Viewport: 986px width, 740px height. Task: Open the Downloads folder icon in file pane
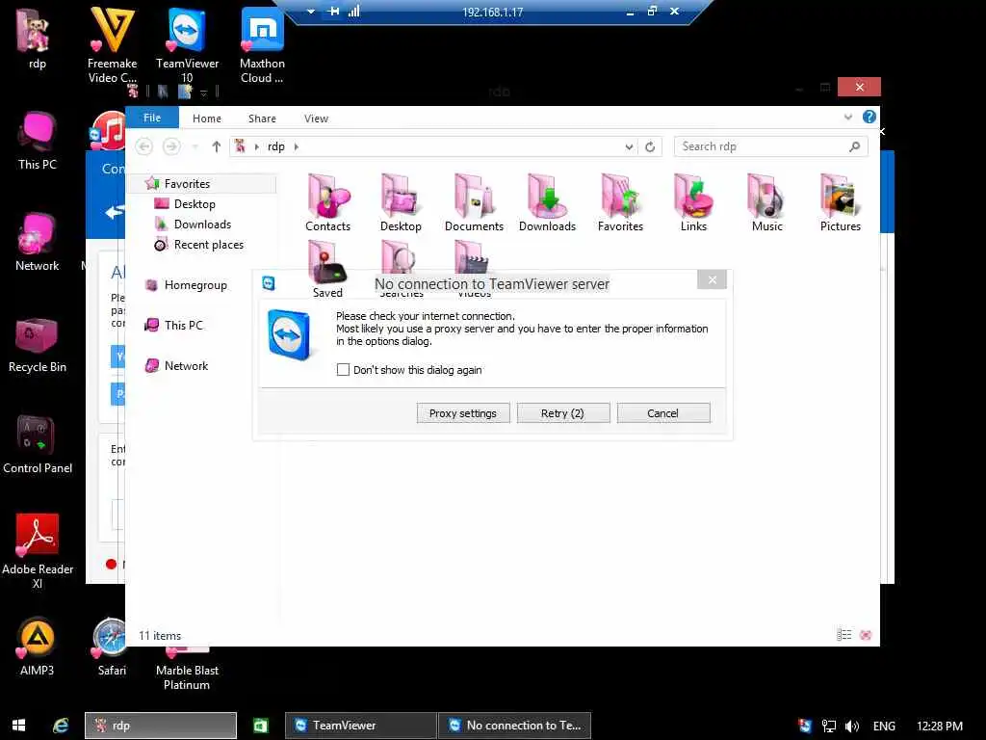(547, 202)
